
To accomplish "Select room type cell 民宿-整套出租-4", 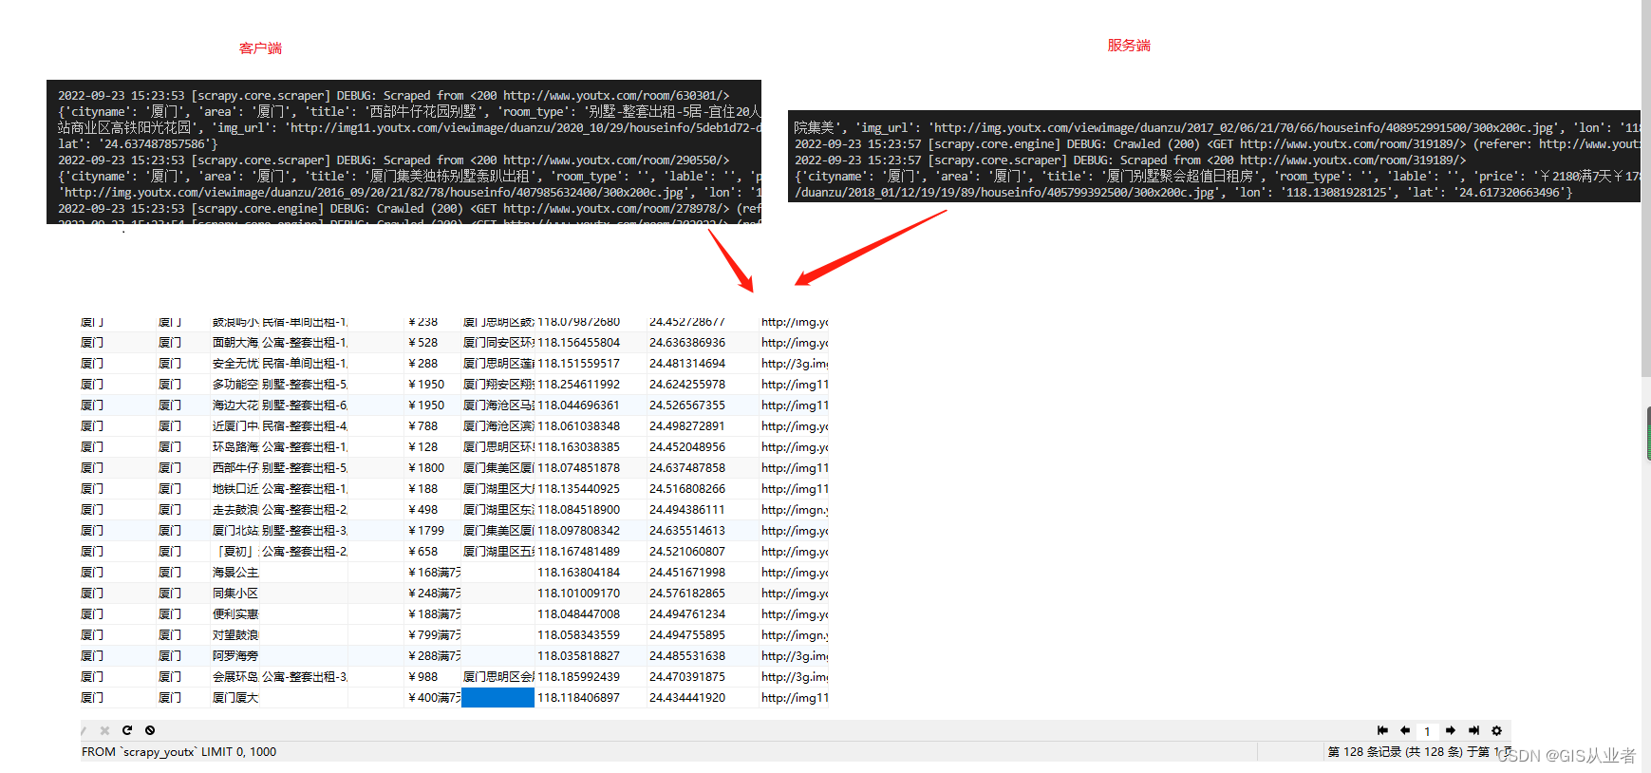I will click(305, 426).
